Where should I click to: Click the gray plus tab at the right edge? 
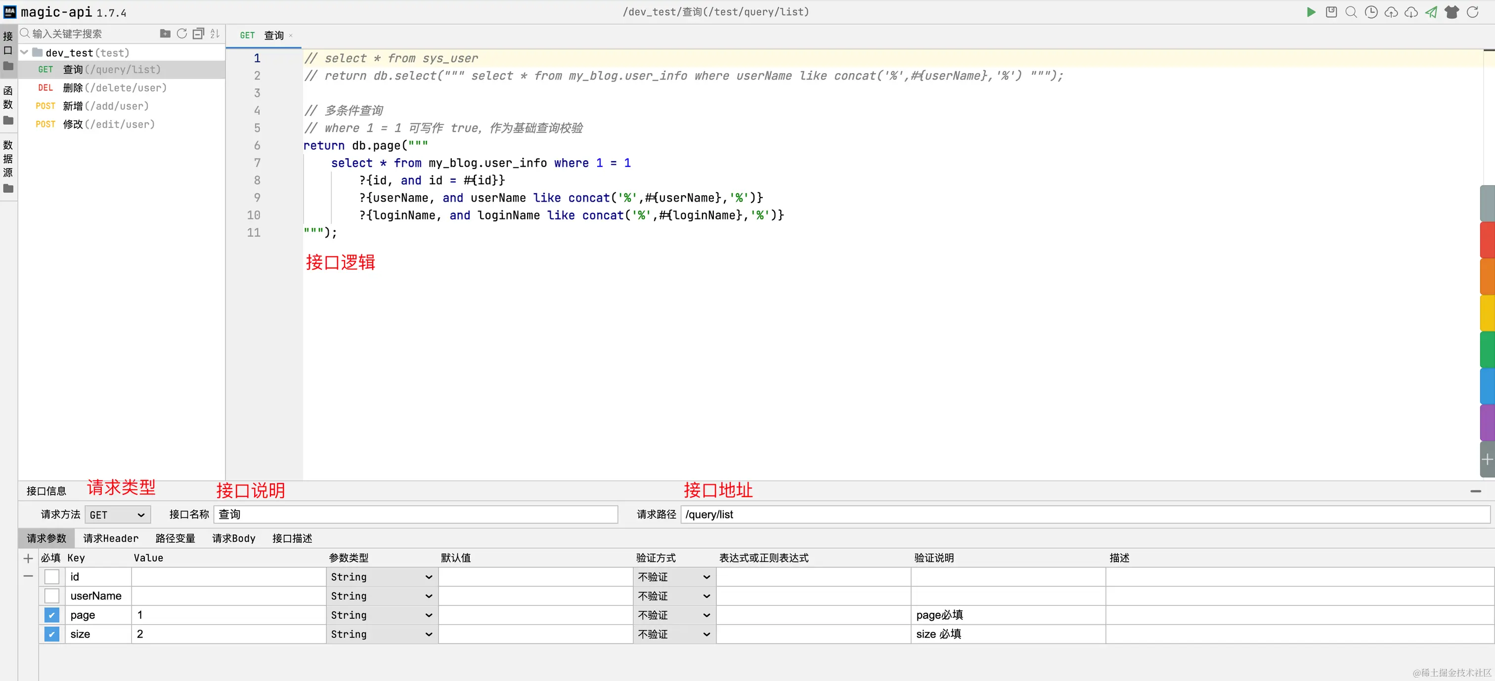(x=1488, y=460)
